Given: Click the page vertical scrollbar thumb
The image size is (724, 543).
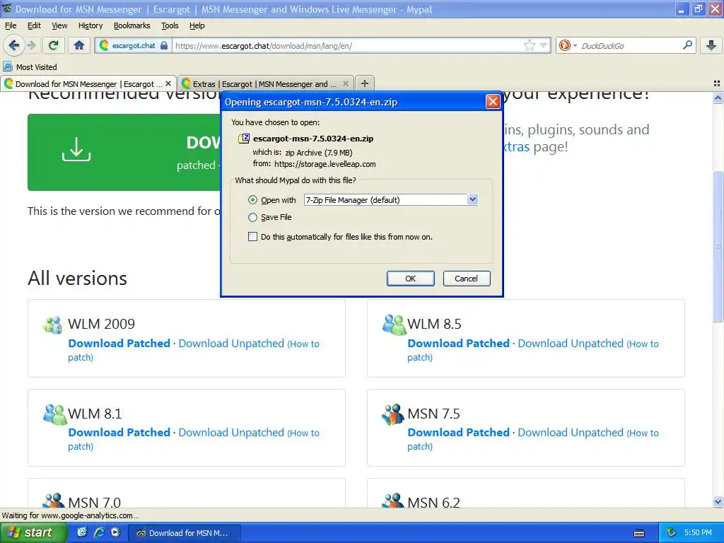Looking at the screenshot, I should [x=718, y=247].
